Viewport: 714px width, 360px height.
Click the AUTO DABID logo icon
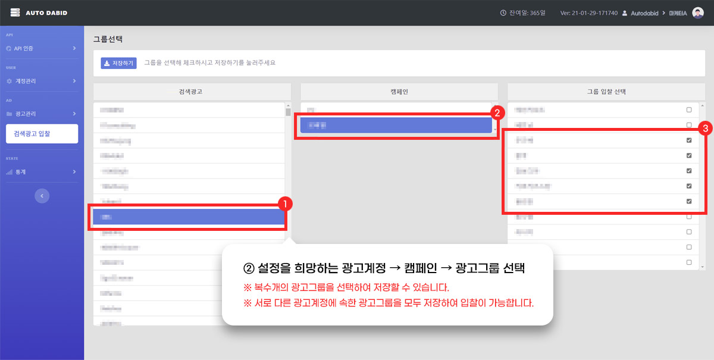(x=15, y=12)
